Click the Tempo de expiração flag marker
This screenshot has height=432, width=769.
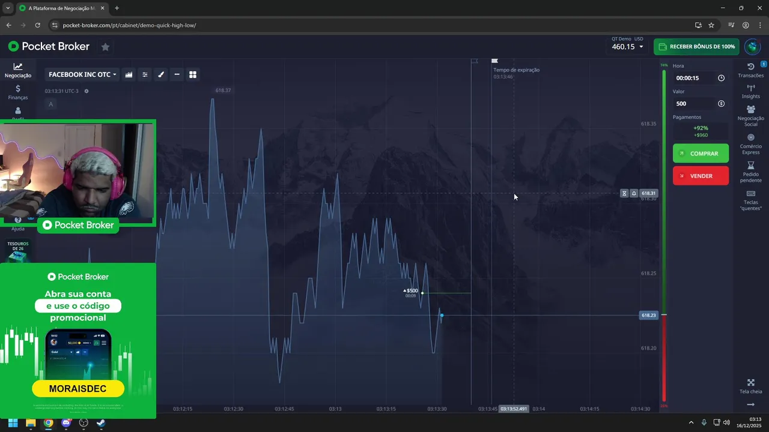tap(494, 61)
